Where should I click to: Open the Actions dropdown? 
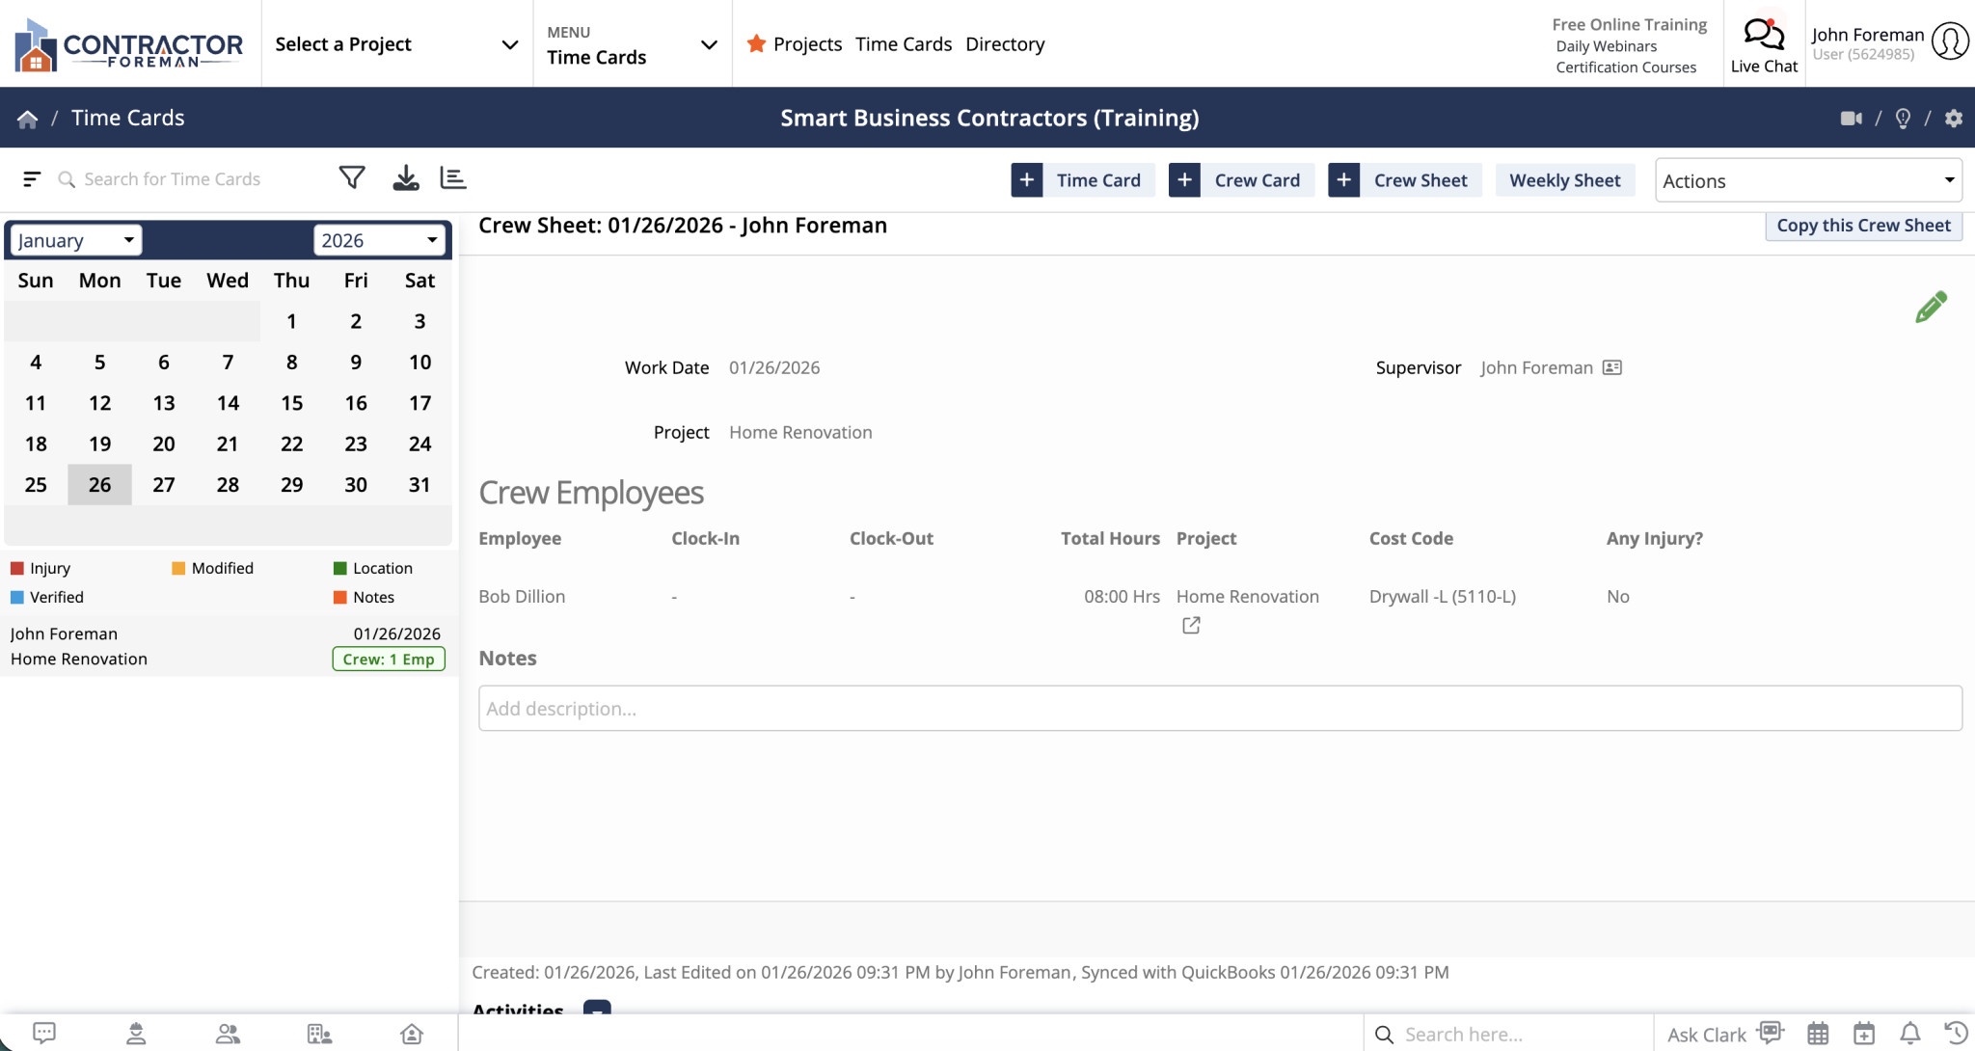(x=1808, y=180)
